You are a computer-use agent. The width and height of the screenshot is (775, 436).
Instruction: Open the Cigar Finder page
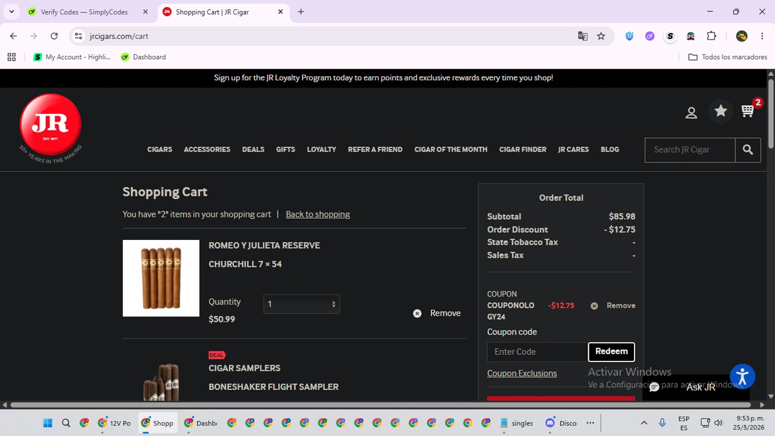pyautogui.click(x=523, y=149)
